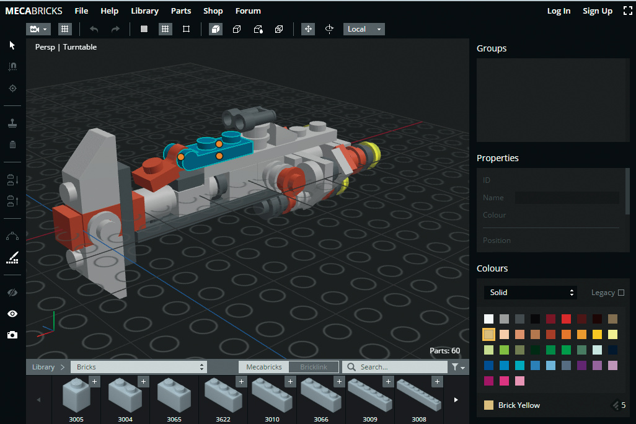Screen dimensions: 636x424
Task: Enable the Legacy colours checkbox
Action: [621, 293]
